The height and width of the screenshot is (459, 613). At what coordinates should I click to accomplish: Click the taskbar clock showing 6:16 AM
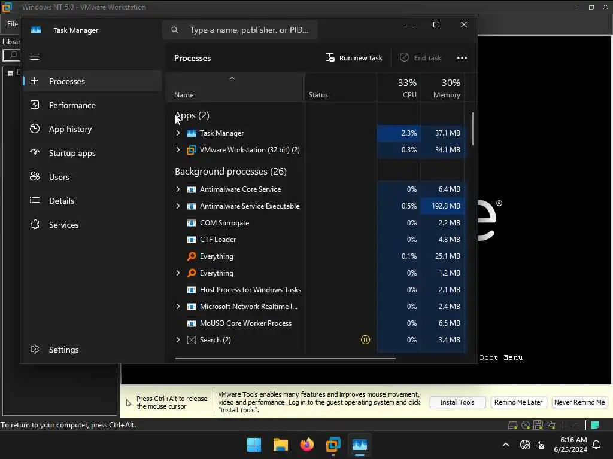click(x=570, y=445)
